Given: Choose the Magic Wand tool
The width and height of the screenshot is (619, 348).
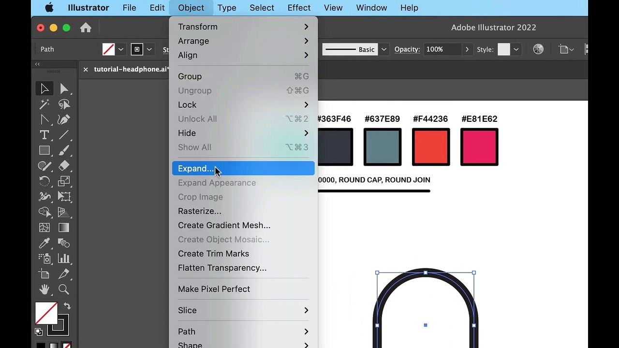Looking at the screenshot, I should pyautogui.click(x=44, y=104).
